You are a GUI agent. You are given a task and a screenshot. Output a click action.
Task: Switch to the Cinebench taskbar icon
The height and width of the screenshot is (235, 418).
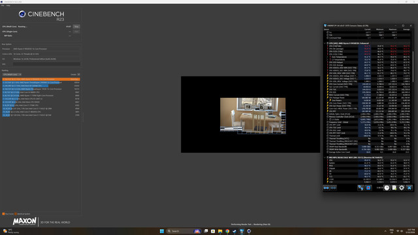[x=249, y=231]
